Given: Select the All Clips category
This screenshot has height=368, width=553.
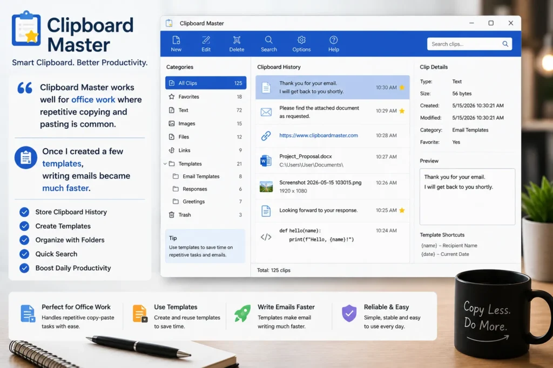Looking at the screenshot, I should coord(206,83).
